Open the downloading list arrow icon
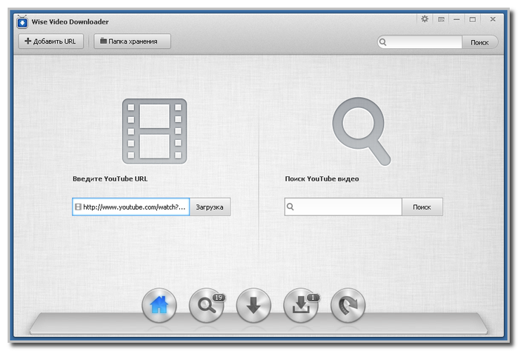Image resolution: width=518 pixels, height=351 pixels. click(253, 305)
